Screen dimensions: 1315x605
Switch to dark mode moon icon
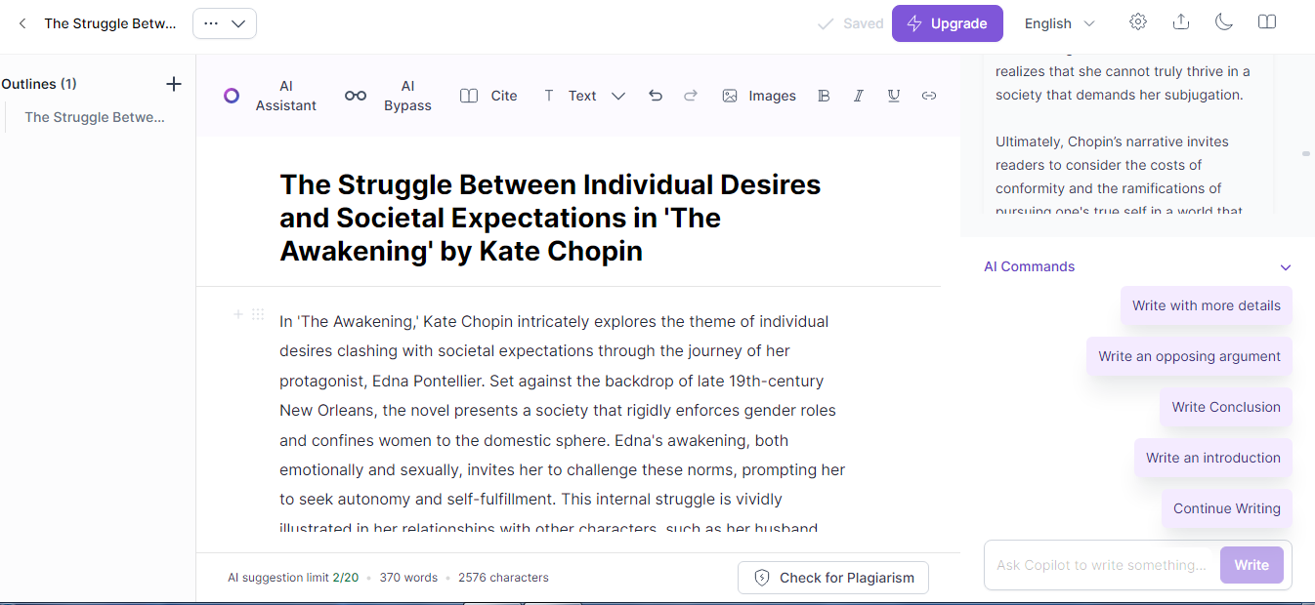(x=1224, y=22)
